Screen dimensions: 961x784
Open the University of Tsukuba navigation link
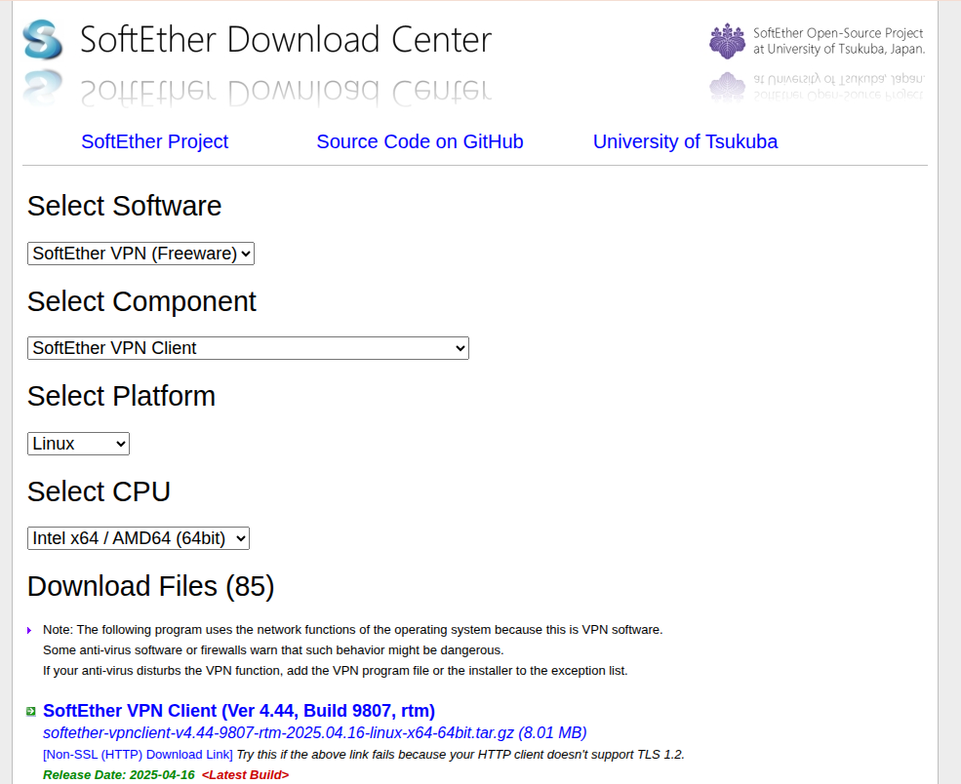coord(685,141)
